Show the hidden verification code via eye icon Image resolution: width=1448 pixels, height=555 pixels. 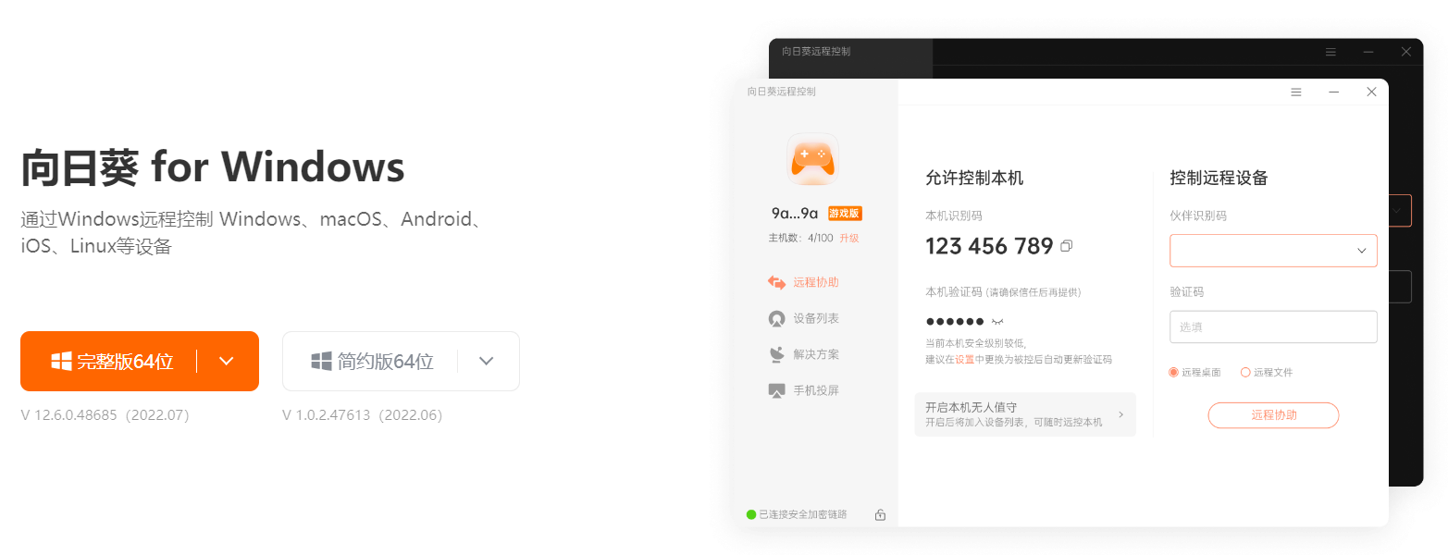pos(997,321)
